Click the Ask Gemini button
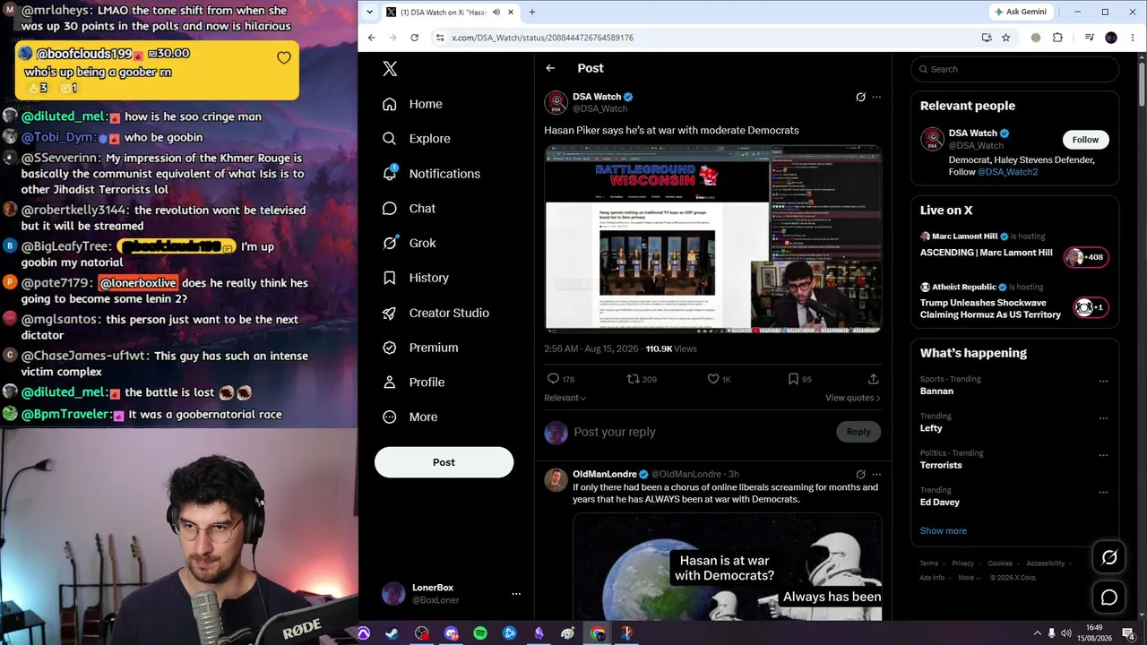This screenshot has width=1147, height=645. click(x=1020, y=12)
